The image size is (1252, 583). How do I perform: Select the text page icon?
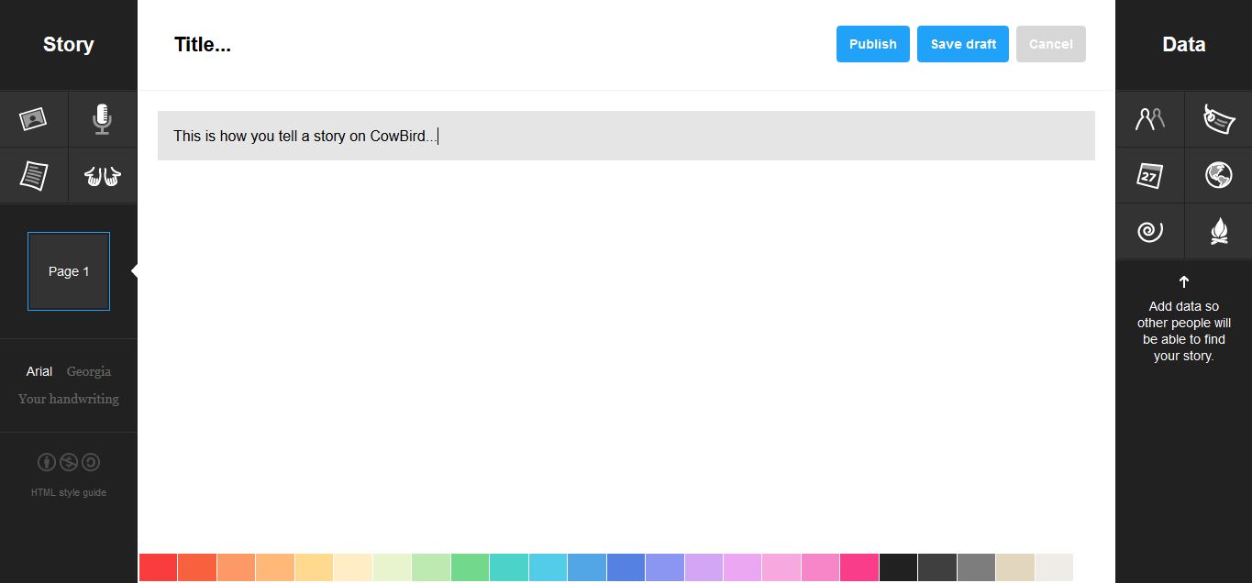pyautogui.click(x=34, y=175)
